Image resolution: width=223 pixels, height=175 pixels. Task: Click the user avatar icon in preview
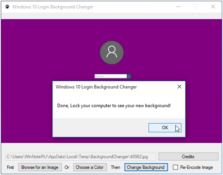[x=111, y=53]
